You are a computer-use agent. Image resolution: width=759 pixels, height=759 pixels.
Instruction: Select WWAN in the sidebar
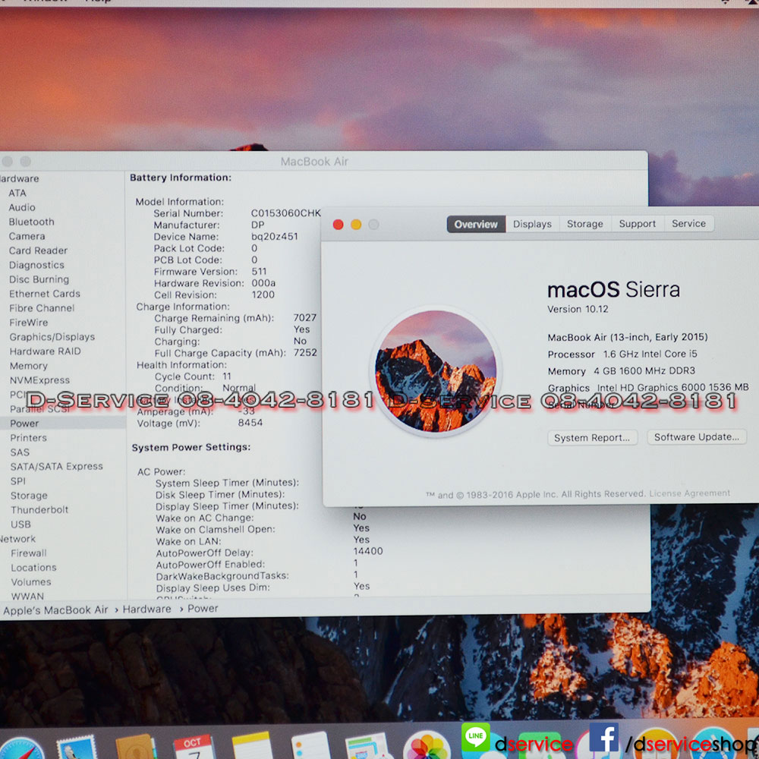(27, 597)
